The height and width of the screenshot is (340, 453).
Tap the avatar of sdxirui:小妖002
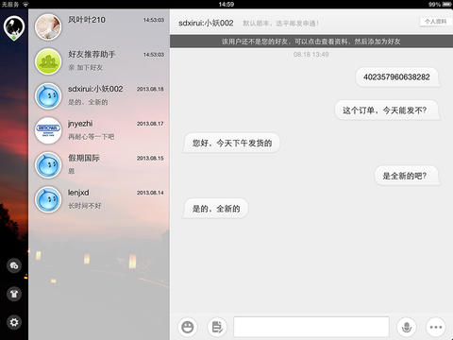[x=48, y=96]
